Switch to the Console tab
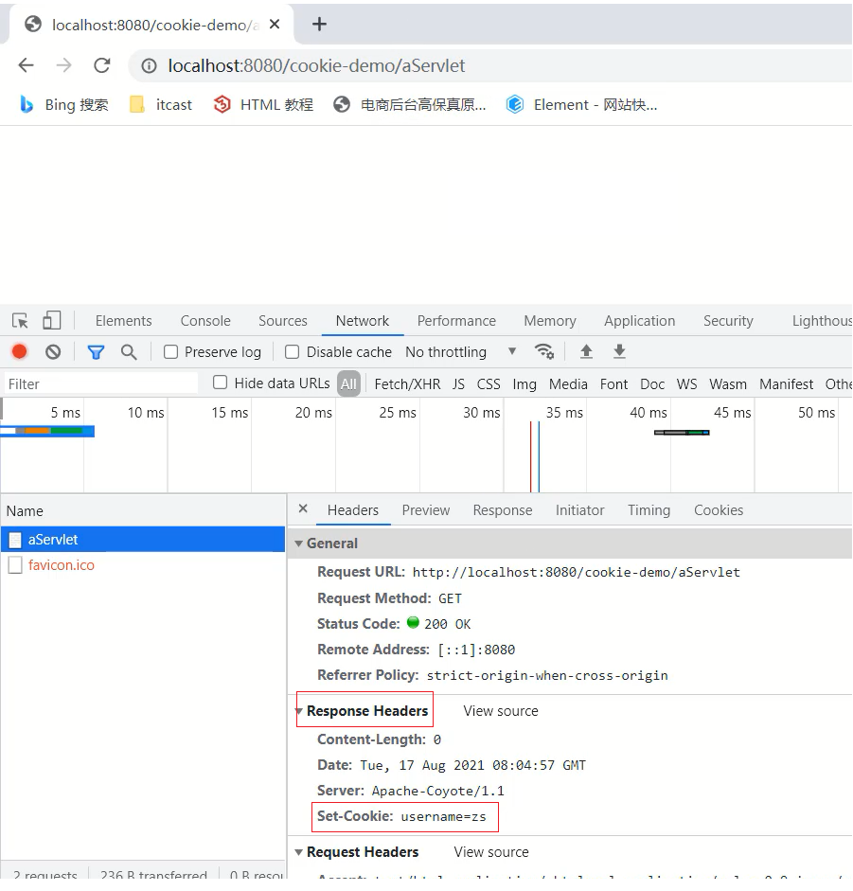This screenshot has height=891, width=853. tap(205, 321)
